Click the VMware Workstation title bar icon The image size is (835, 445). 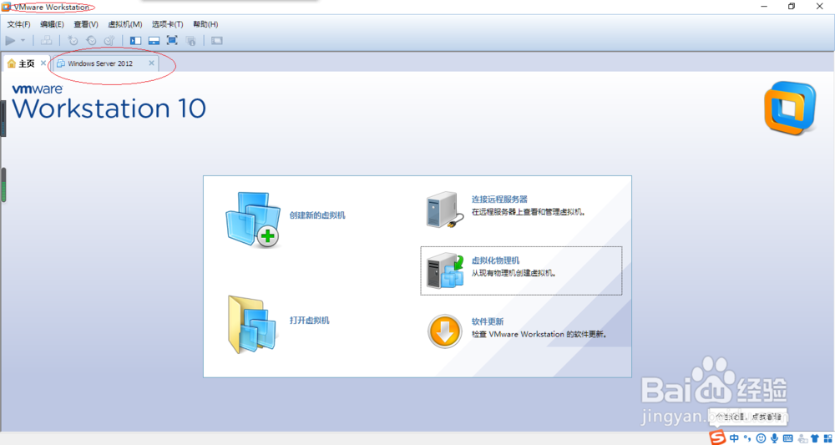pos(6,7)
